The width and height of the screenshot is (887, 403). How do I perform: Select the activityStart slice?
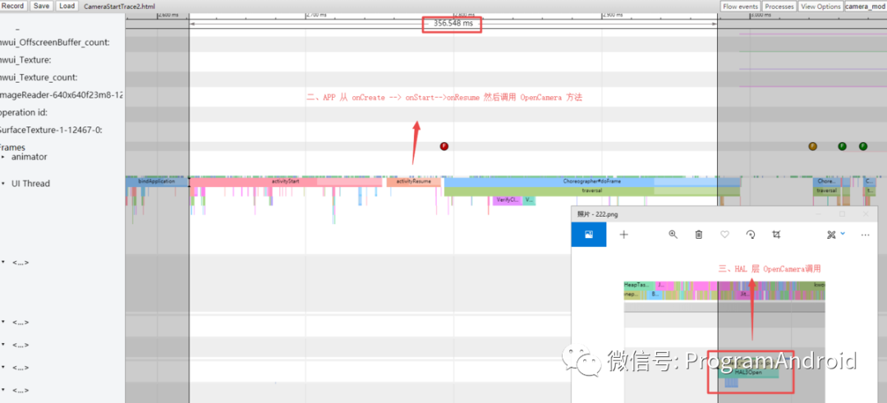coord(287,182)
